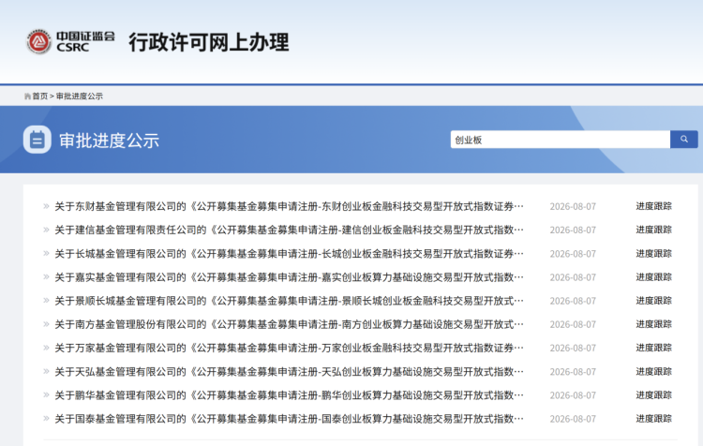Click 进度跟踪 for the 景顺长城基金 row
Image resolution: width=703 pixels, height=446 pixels.
coord(653,301)
